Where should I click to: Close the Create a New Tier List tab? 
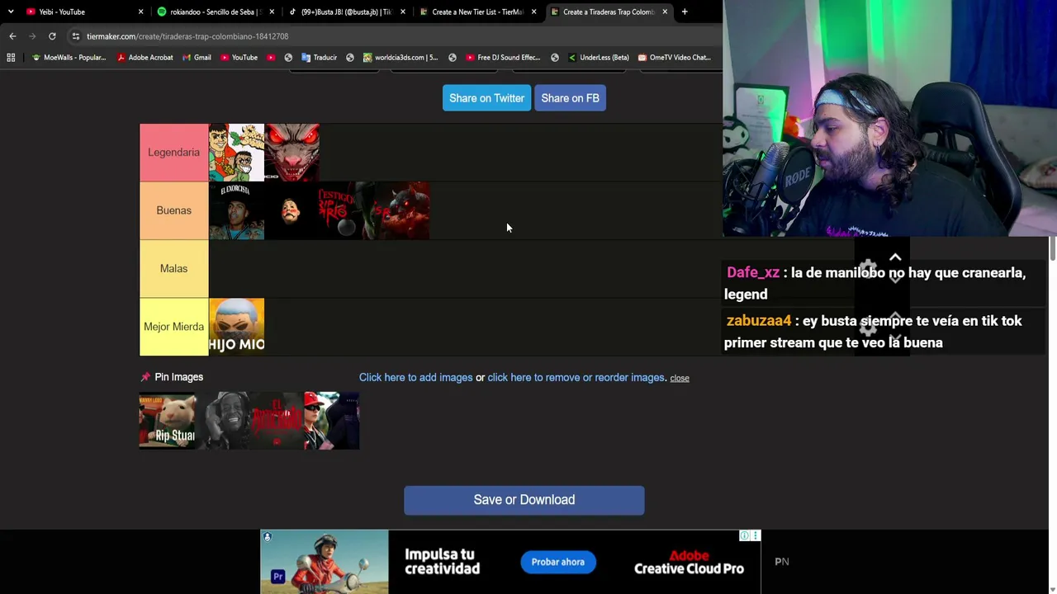pyautogui.click(x=534, y=12)
